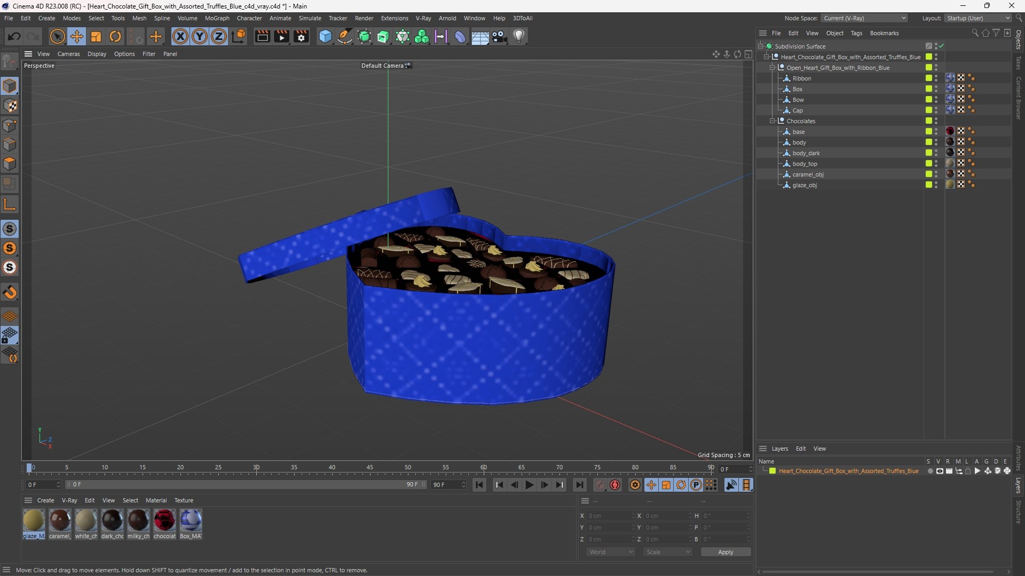
Task: Click the Light object icon
Action: [x=519, y=36]
